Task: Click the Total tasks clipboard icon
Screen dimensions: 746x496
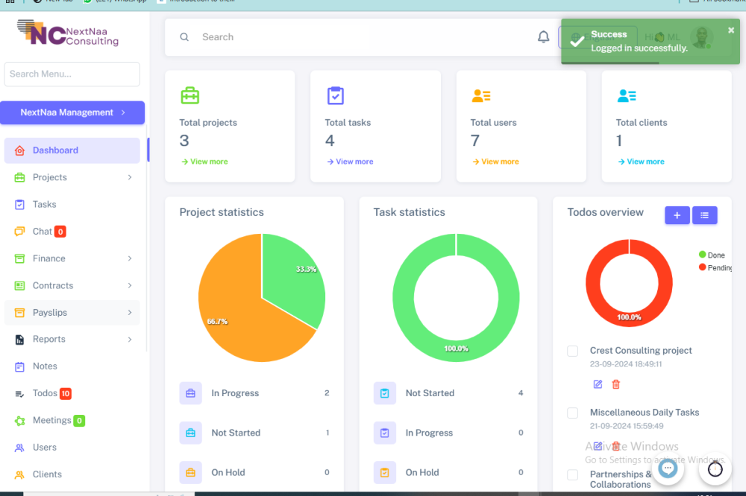Action: (336, 95)
